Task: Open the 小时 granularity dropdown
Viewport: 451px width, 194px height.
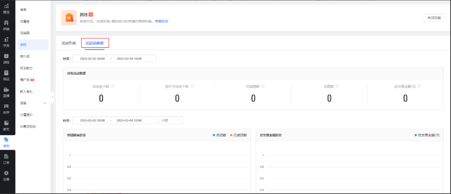Action: (x=171, y=120)
